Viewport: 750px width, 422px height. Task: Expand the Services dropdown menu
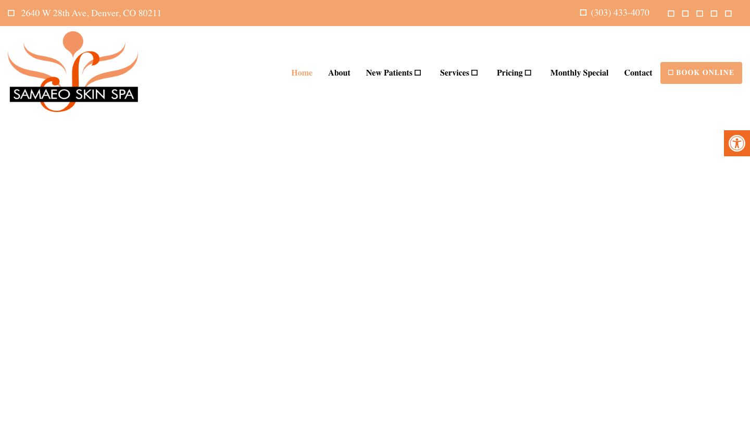474,73
